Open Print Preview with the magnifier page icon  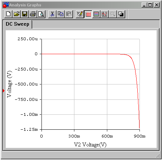(x=41, y=14)
